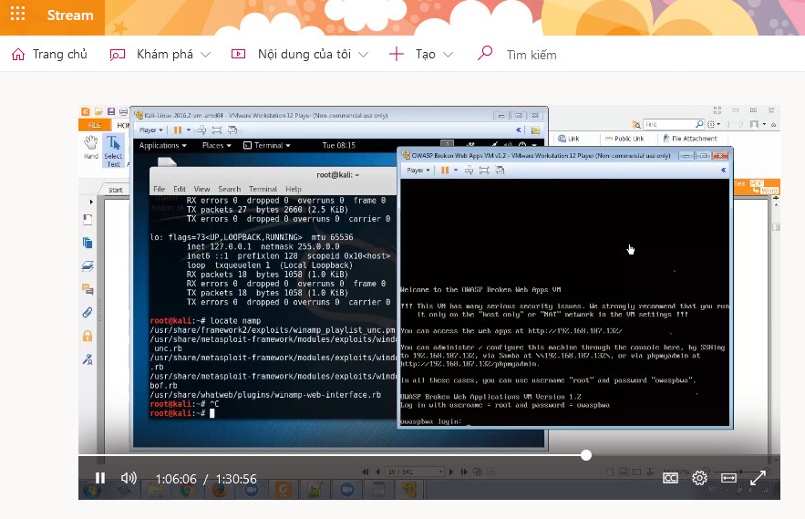Click the winamp-web-interface.rb line in terminal
The width and height of the screenshot is (805, 519).
click(x=265, y=395)
